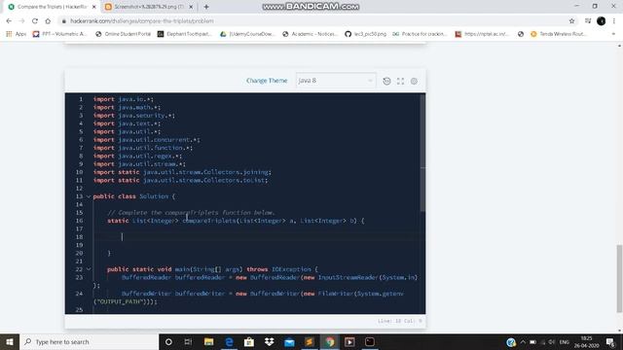Open Microsoft Store from taskbar
This screenshot has height=350, width=623.
click(249, 341)
